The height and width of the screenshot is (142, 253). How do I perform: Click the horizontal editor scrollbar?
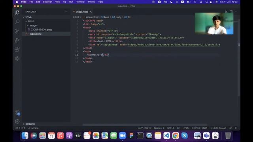[x=145, y=125]
